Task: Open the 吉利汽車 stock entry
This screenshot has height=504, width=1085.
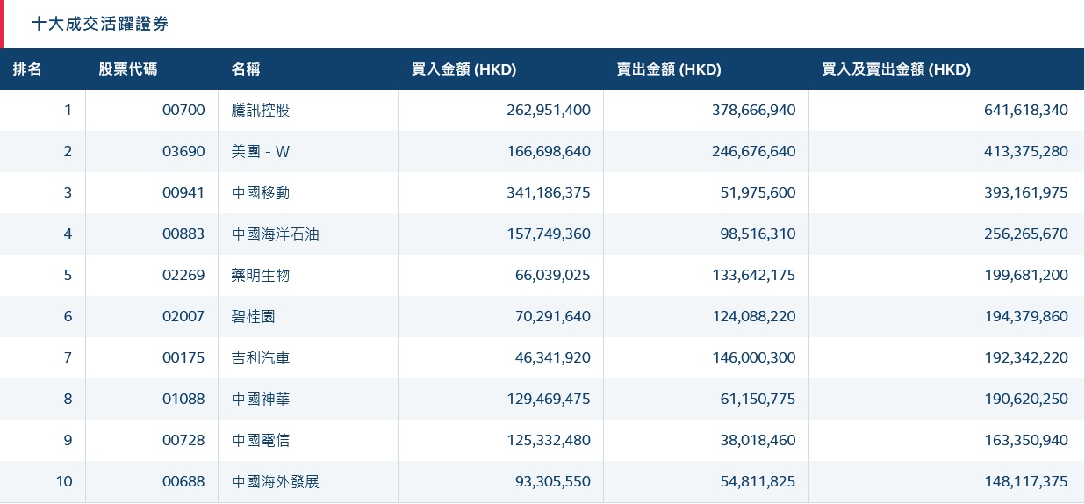Action: click(x=261, y=357)
